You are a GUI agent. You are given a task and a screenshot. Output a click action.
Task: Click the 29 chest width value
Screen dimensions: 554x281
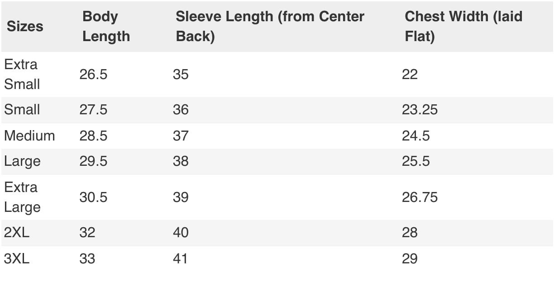click(x=409, y=258)
